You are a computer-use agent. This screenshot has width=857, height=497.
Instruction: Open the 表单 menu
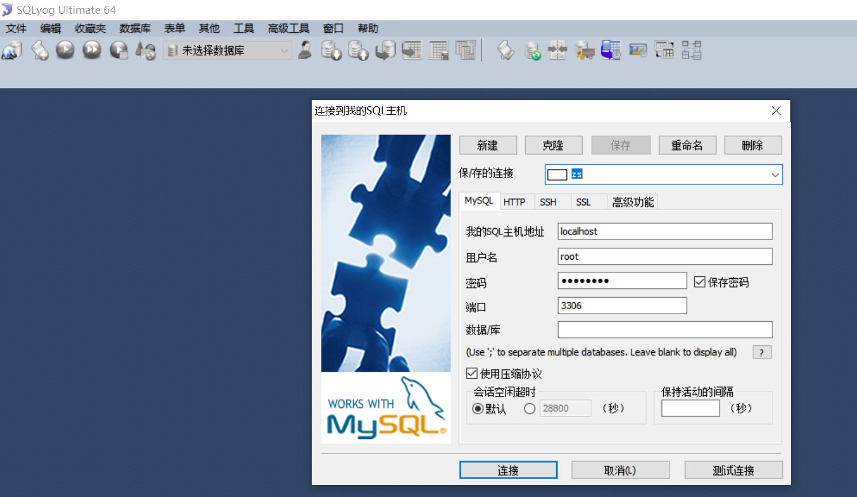(x=175, y=28)
